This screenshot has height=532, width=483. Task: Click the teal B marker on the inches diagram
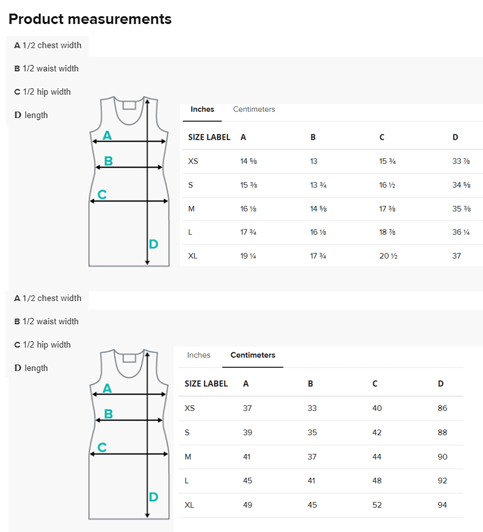(x=108, y=161)
